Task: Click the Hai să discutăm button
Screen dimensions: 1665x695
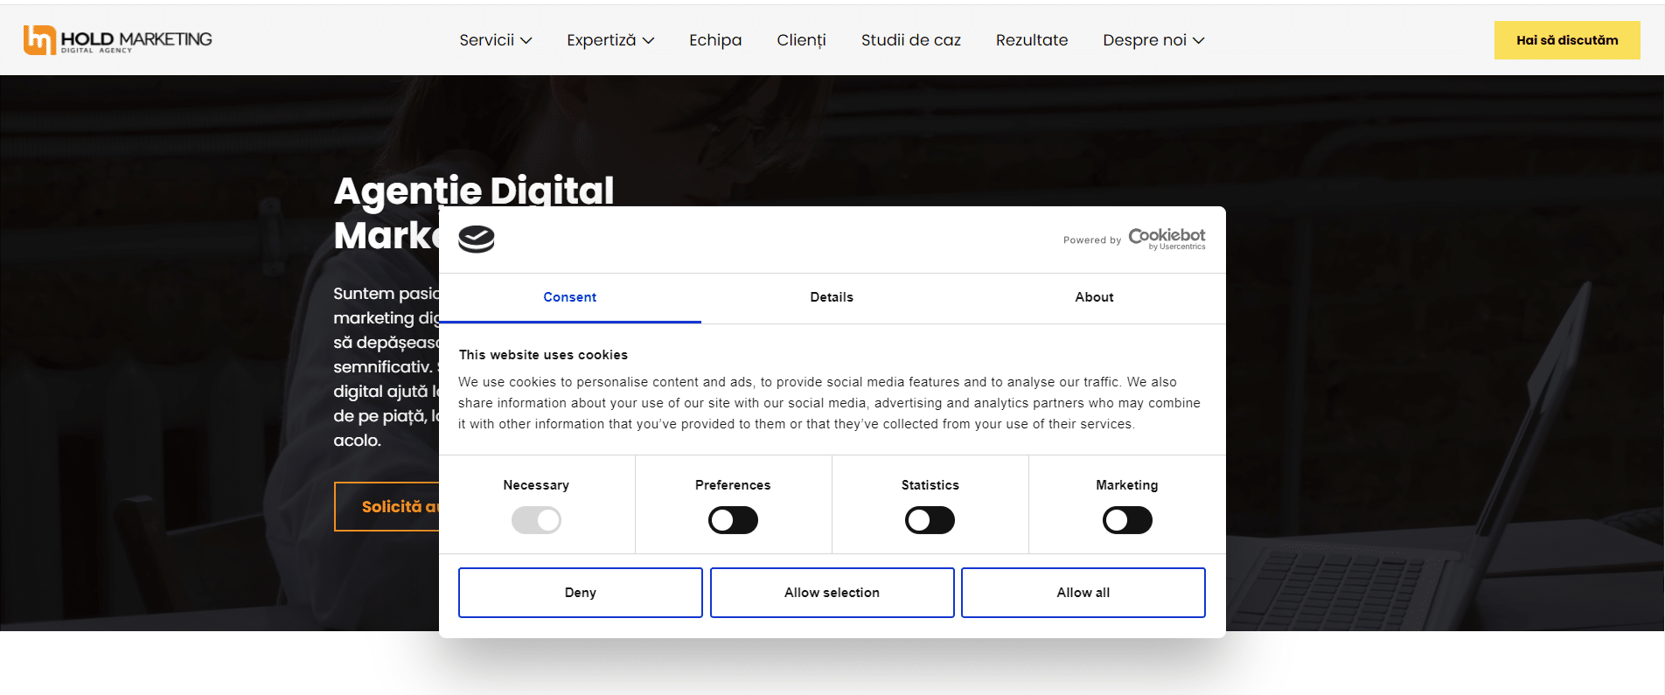Action: [1567, 40]
